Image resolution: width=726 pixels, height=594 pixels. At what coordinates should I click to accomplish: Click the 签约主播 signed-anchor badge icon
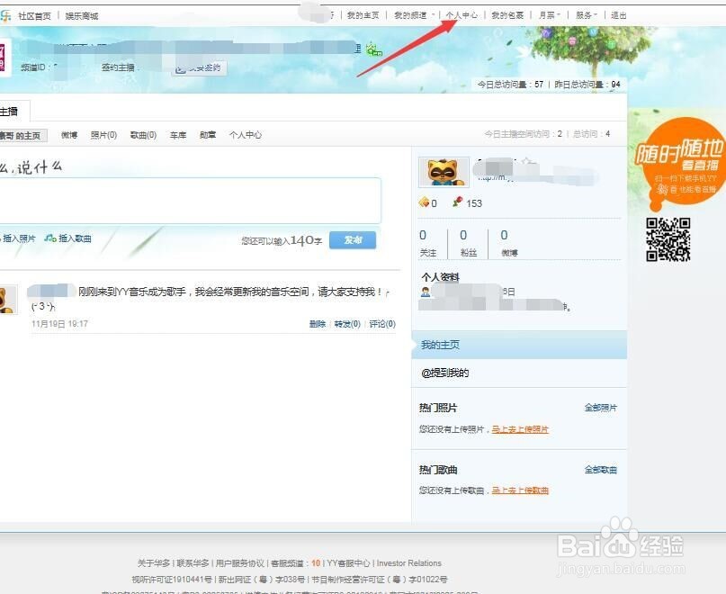click(199, 68)
